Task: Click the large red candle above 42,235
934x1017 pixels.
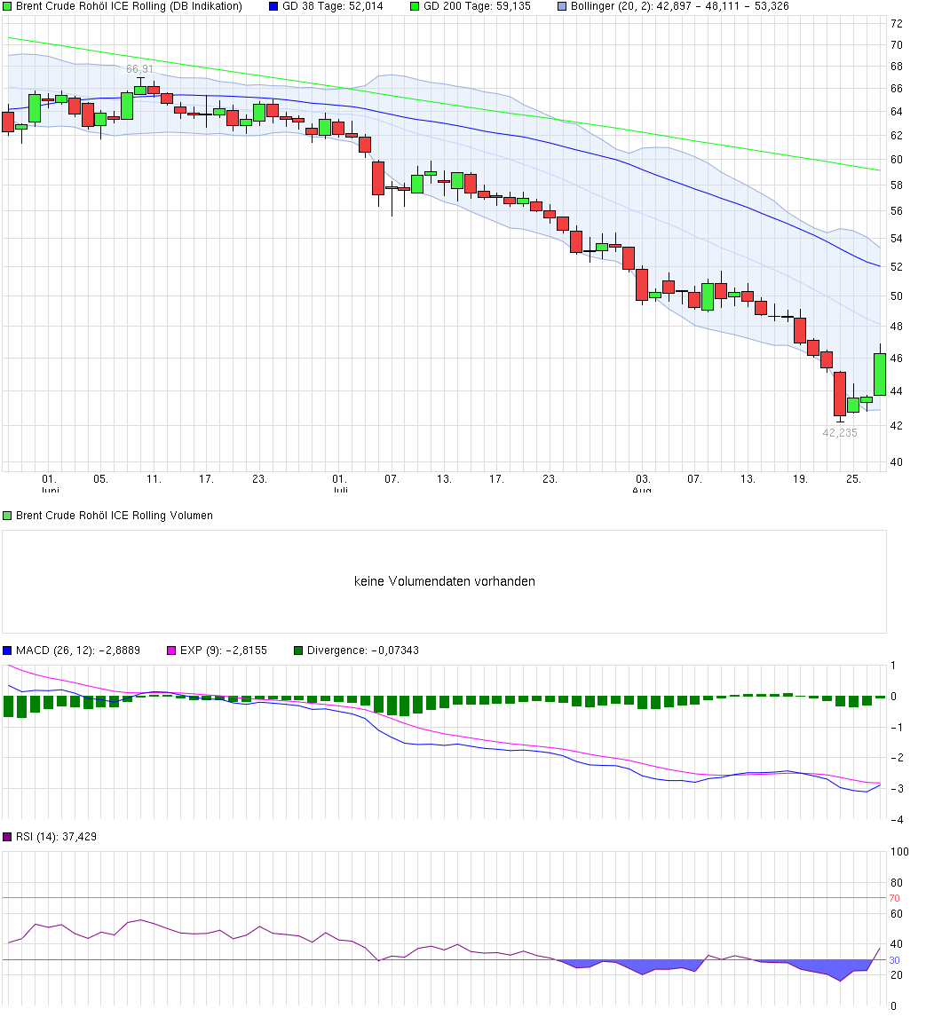Action: (x=840, y=394)
